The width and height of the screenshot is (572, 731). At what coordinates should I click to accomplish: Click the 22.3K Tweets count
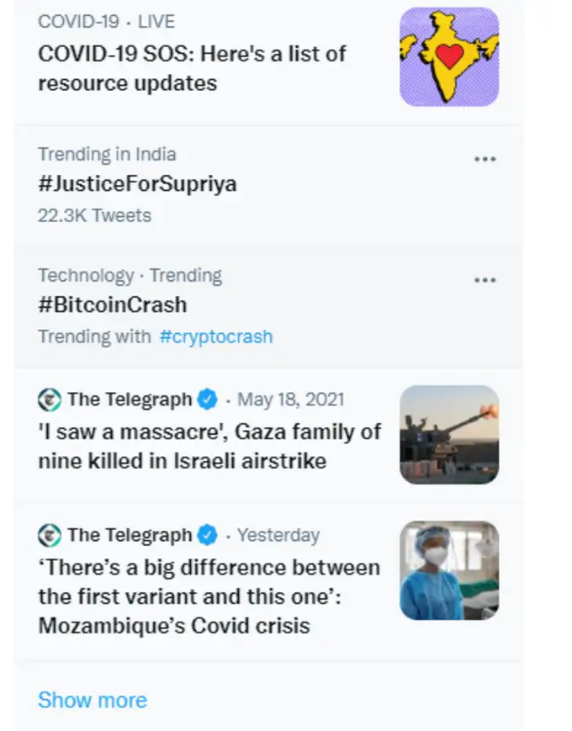(x=94, y=215)
